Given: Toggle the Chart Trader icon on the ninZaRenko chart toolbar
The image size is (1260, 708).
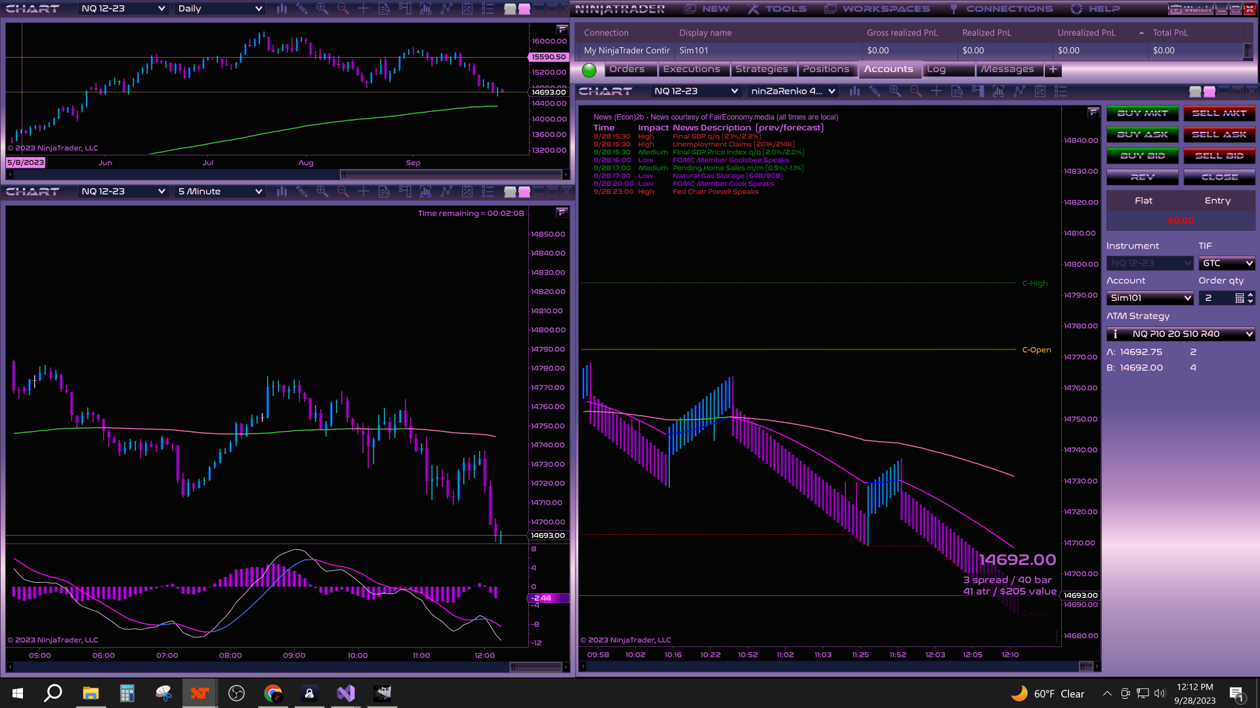Looking at the screenshot, I should tap(978, 91).
